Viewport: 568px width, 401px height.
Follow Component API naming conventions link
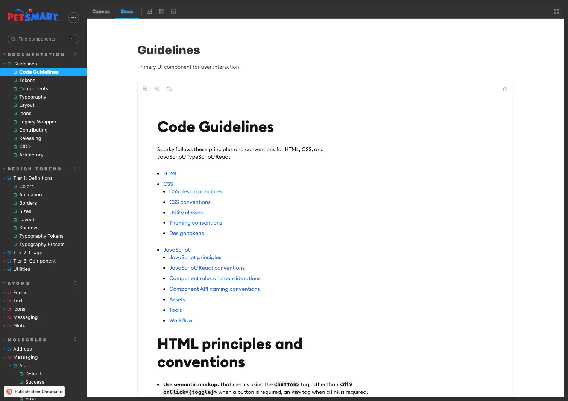214,289
